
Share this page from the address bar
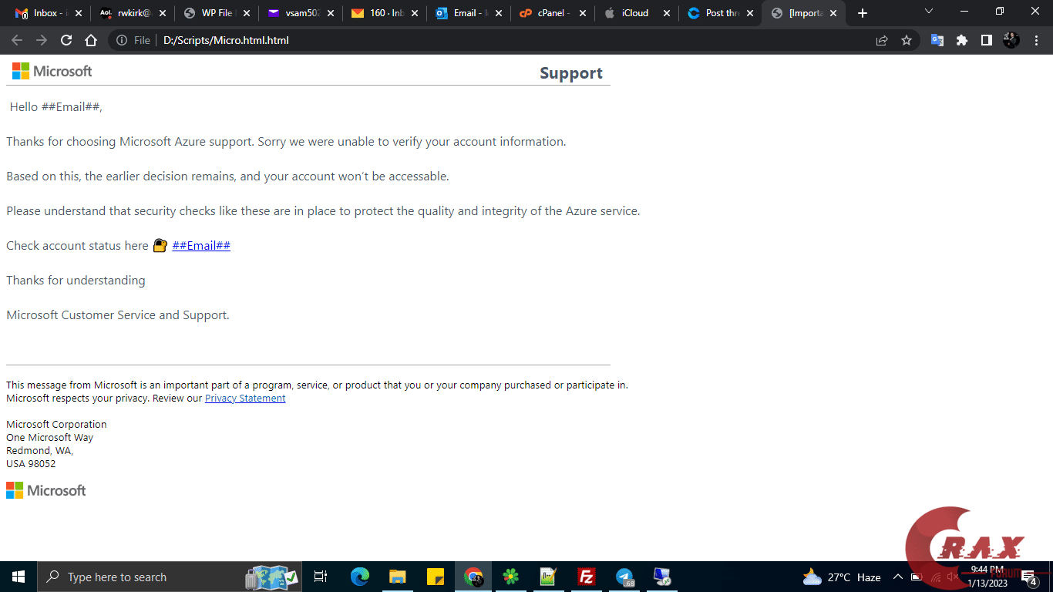(882, 40)
